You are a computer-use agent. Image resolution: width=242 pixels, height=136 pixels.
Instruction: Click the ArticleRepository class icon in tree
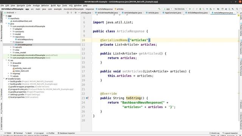pyautogui.click(x=16, y=39)
